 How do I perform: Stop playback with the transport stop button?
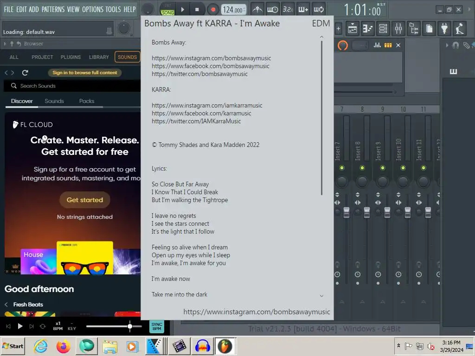point(197,10)
